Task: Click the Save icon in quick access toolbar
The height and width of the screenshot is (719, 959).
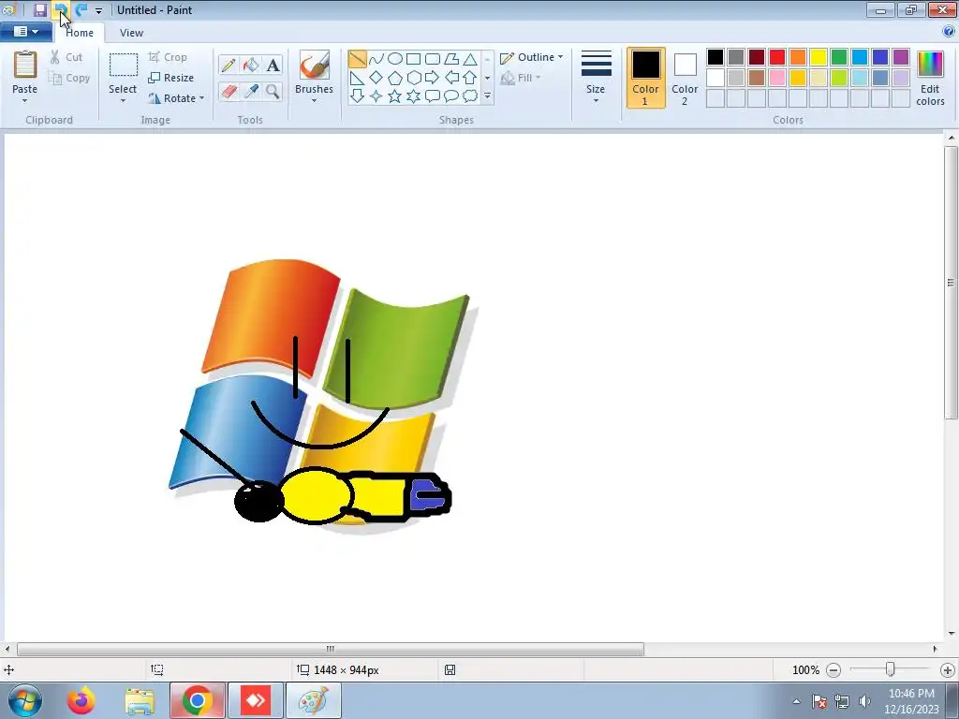Action: 39,9
